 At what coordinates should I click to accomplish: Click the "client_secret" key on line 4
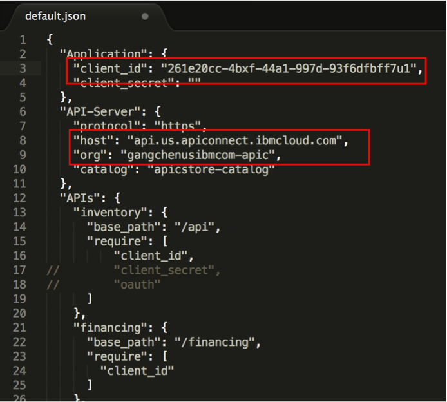coord(124,83)
